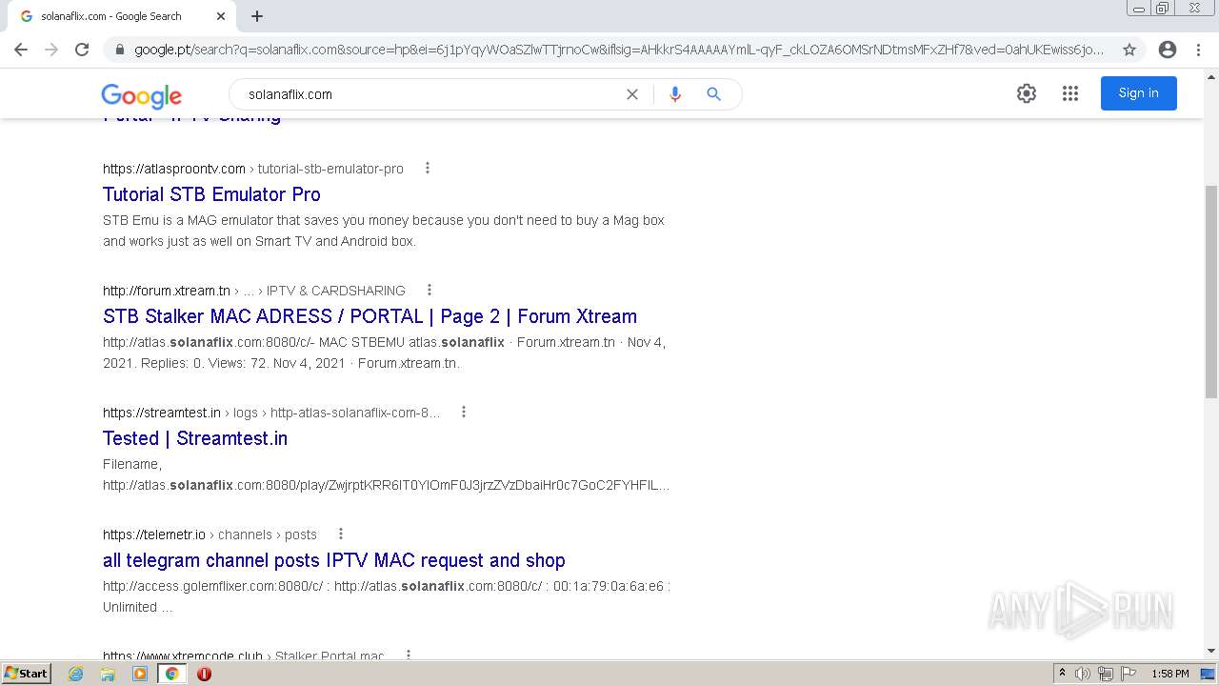Click the site info lock icon

(120, 50)
